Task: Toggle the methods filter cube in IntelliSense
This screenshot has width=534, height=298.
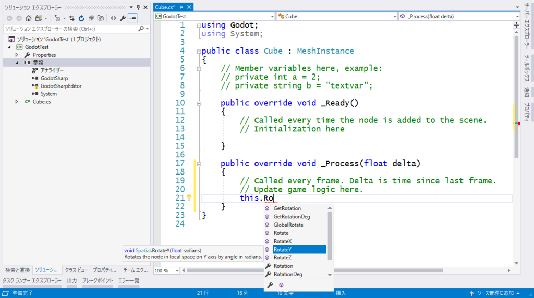Action: pos(281,285)
